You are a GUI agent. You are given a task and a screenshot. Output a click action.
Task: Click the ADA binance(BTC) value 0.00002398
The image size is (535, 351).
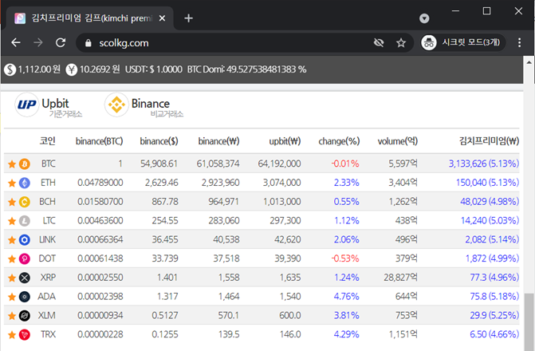[100, 297]
